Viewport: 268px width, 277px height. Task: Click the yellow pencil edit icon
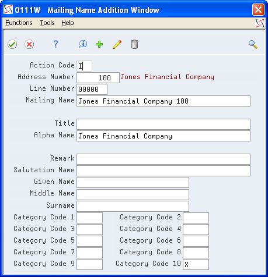[117, 44]
